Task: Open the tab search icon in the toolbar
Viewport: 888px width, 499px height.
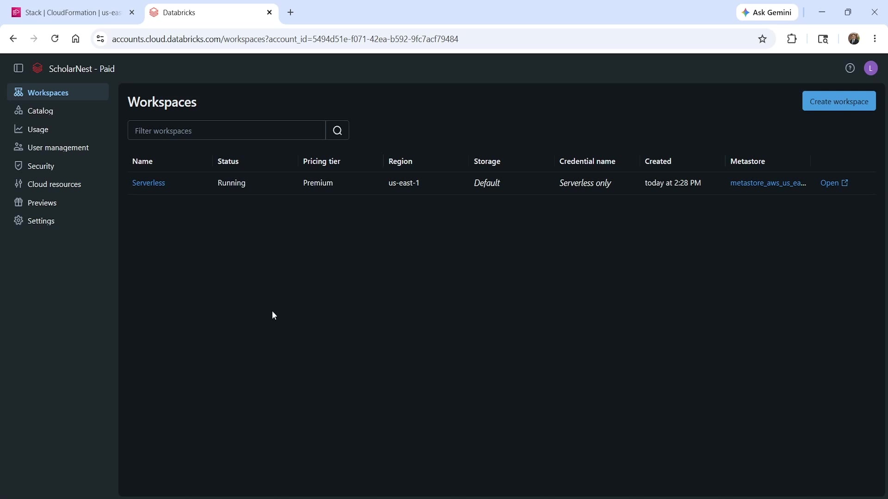Action: pos(823,39)
